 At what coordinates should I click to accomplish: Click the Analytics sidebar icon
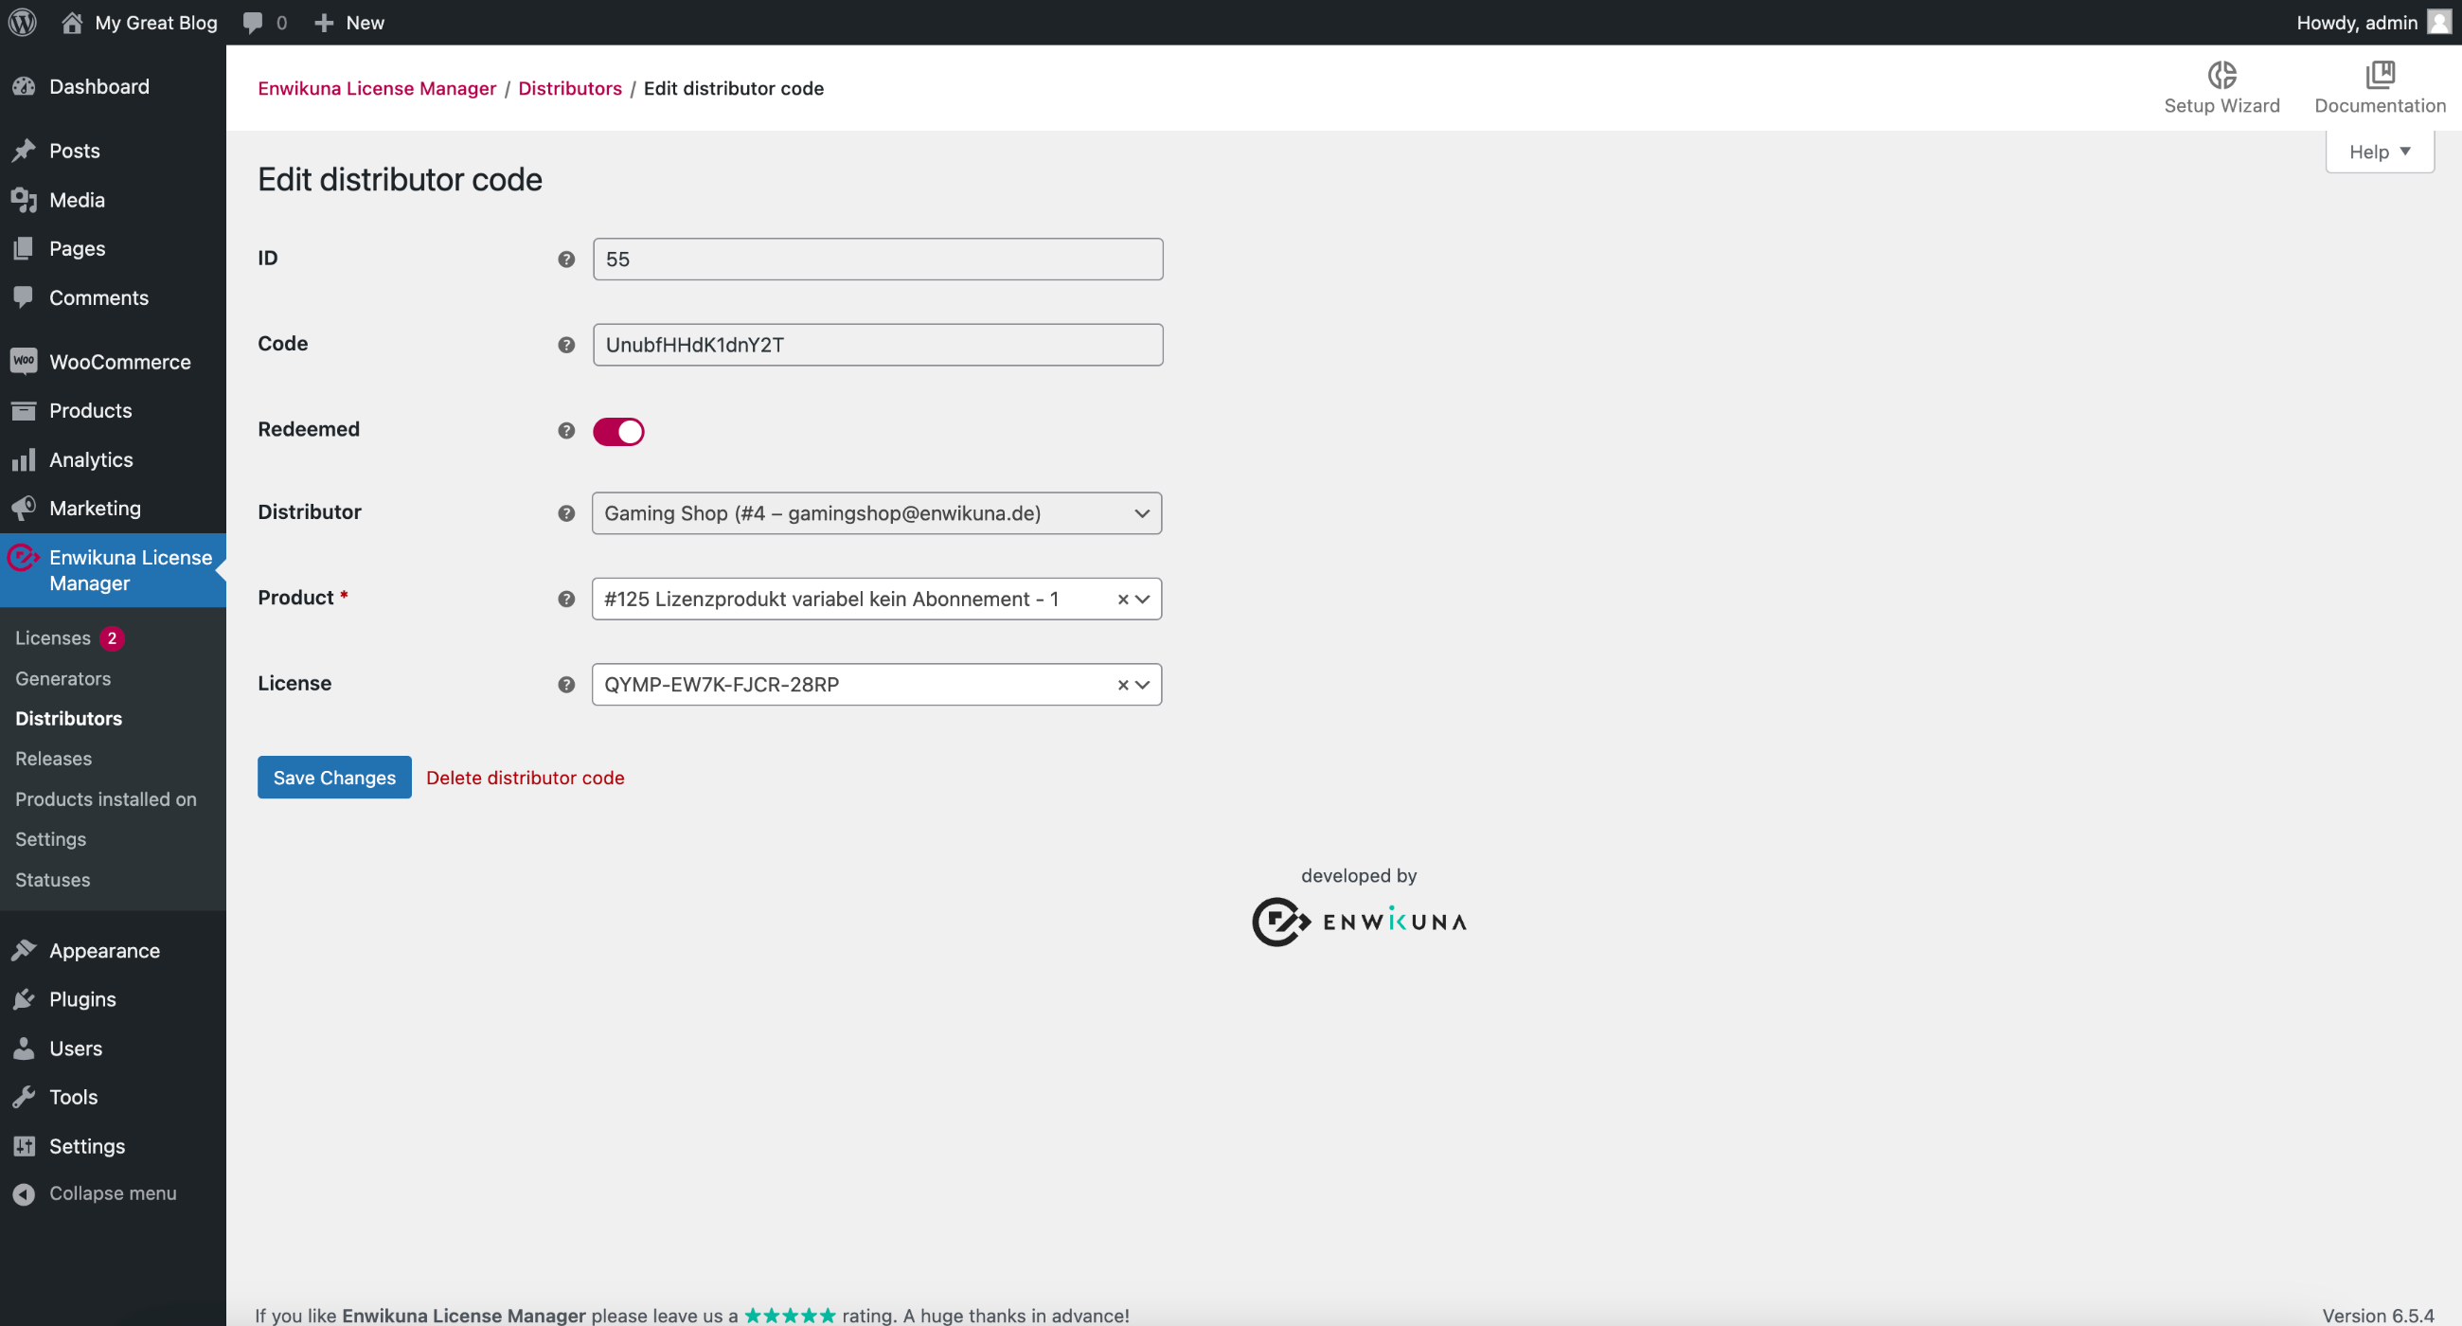click(x=25, y=458)
